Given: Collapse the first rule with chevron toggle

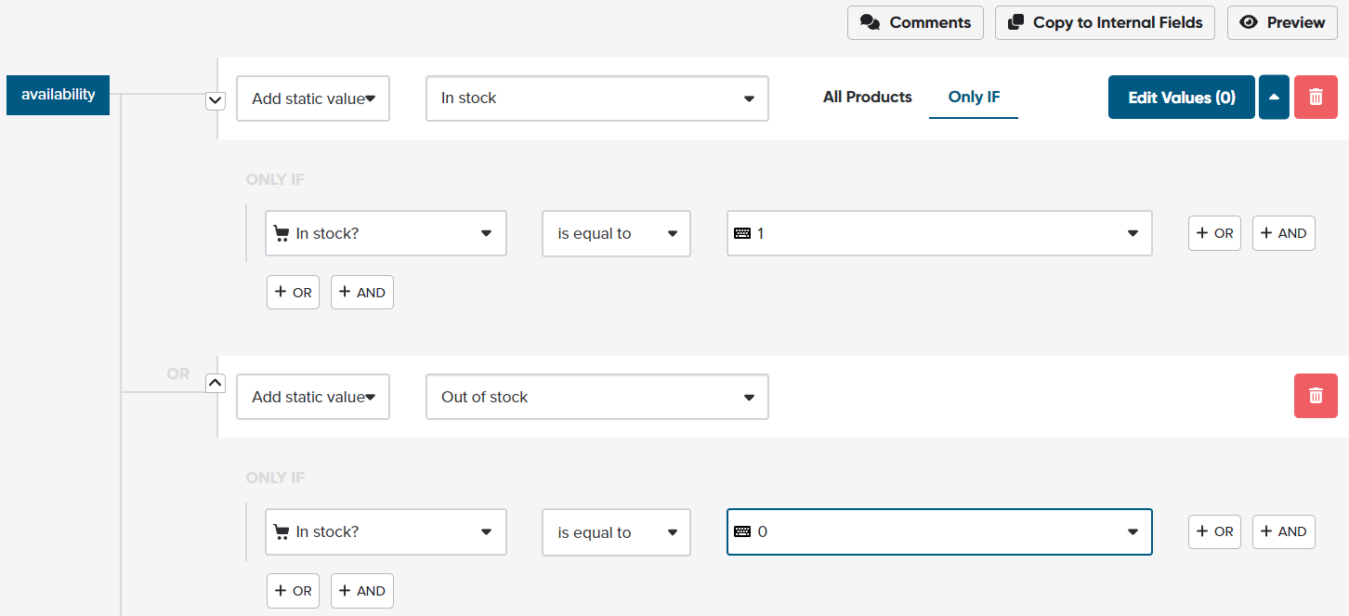Looking at the screenshot, I should coord(216,99).
